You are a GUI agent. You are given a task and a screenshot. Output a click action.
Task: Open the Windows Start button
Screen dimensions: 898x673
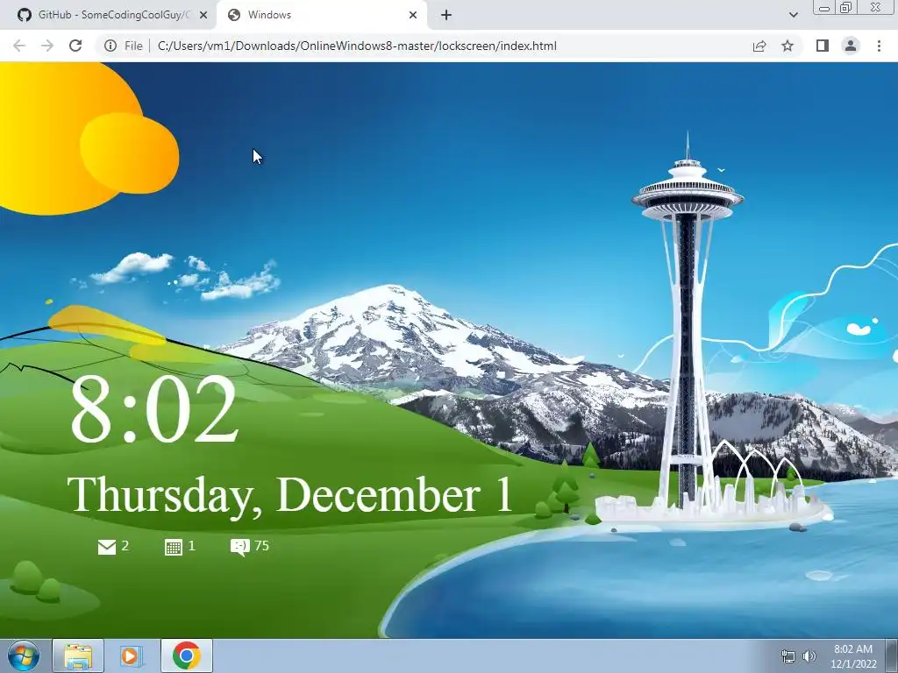24,655
